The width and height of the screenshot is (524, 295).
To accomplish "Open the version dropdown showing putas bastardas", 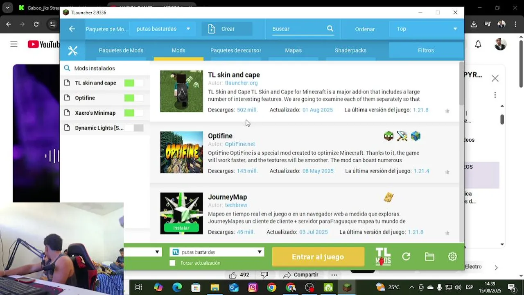I will tap(217, 252).
